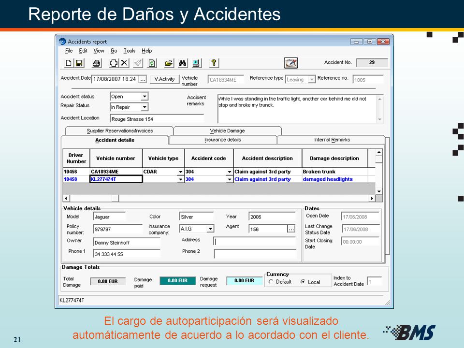Click the Damage request amount box
The height and width of the screenshot is (348, 464).
click(245, 280)
